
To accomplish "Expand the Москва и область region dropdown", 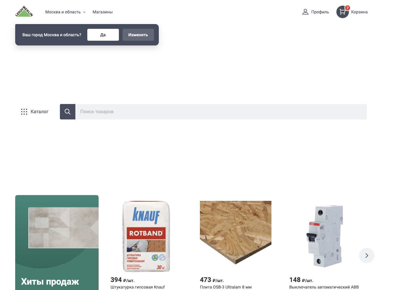I will 65,12.
